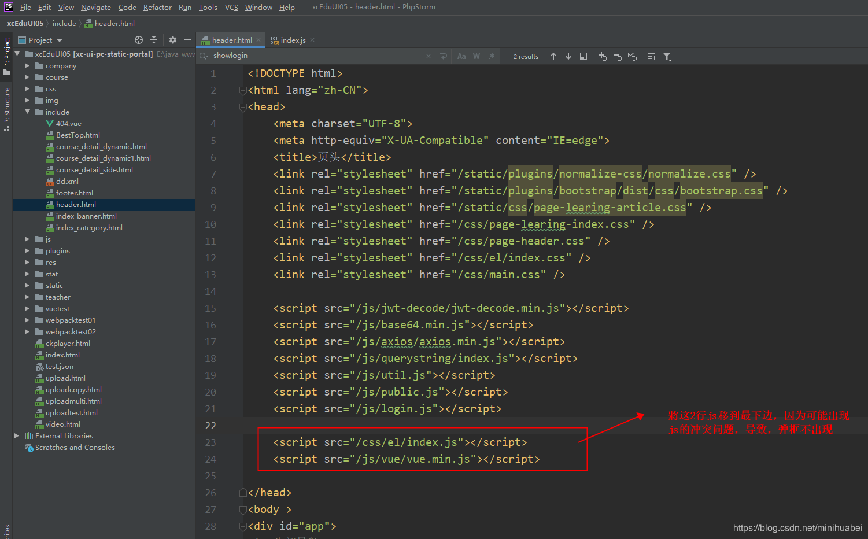Close the header.html editor tab

pyautogui.click(x=258, y=40)
